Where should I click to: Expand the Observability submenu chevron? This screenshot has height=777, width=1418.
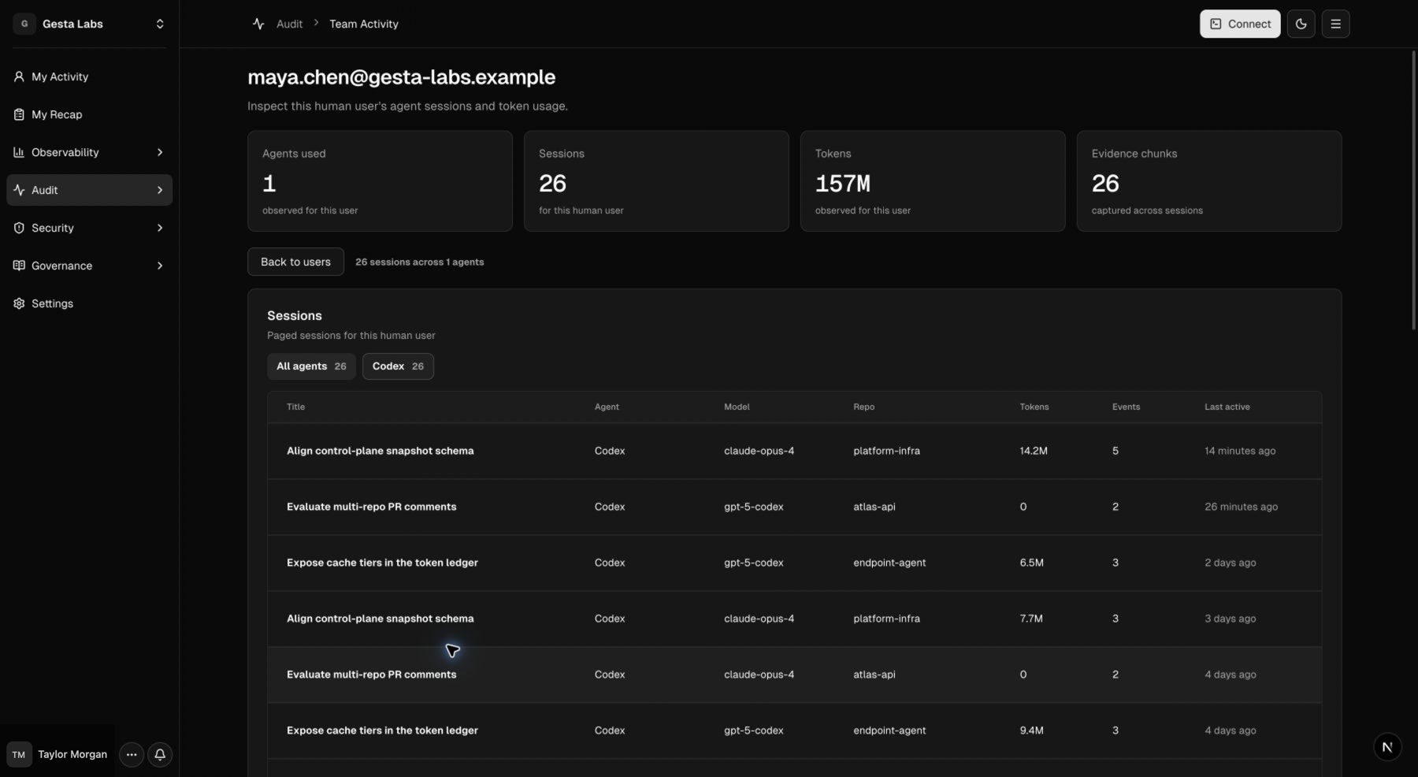pos(160,152)
